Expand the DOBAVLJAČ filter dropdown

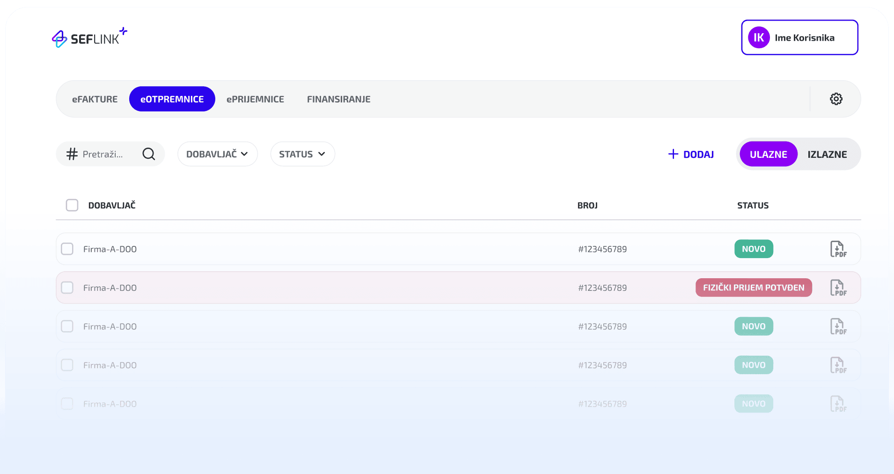tap(217, 154)
